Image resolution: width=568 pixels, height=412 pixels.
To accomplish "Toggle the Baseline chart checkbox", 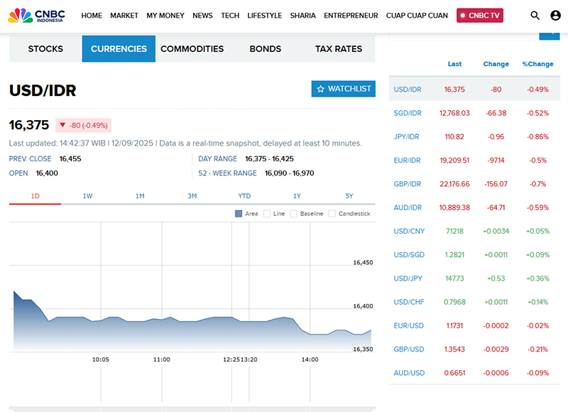I will point(294,213).
